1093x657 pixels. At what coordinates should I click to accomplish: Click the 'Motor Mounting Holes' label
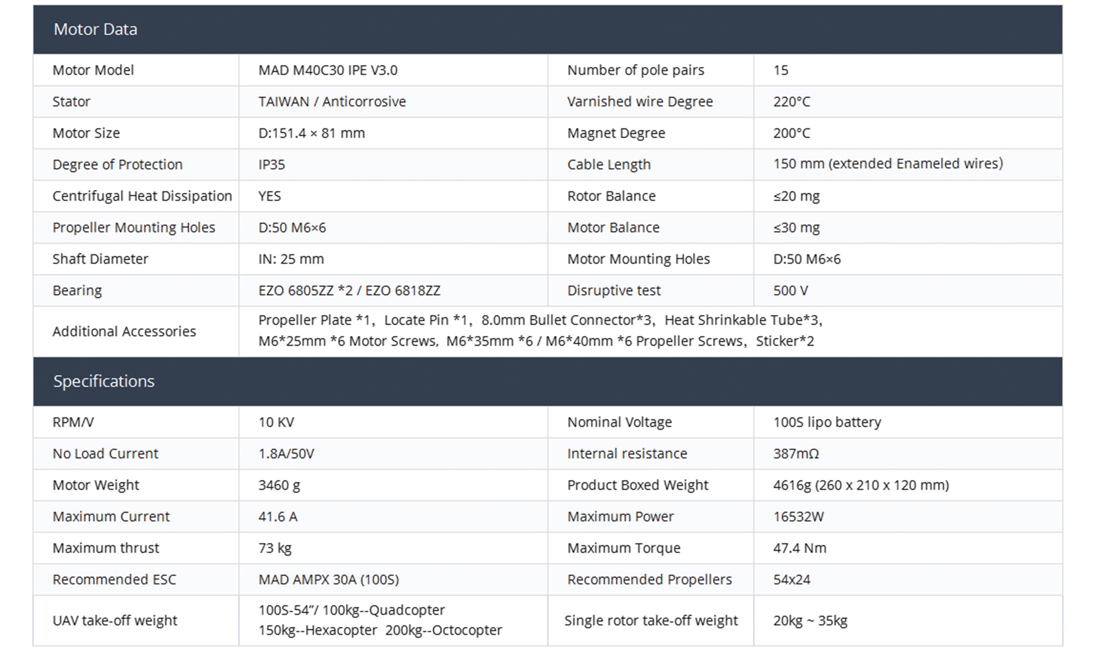(639, 259)
